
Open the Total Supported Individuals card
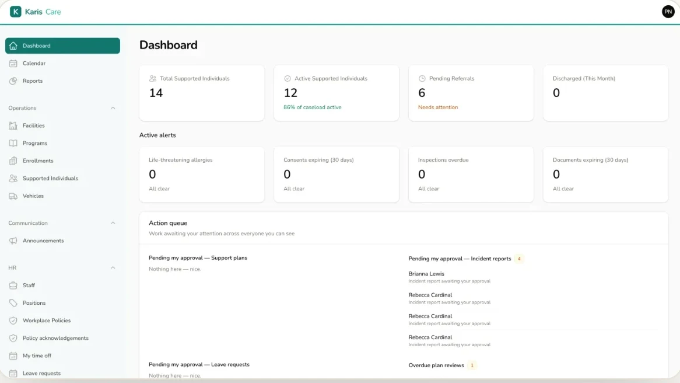tap(202, 93)
